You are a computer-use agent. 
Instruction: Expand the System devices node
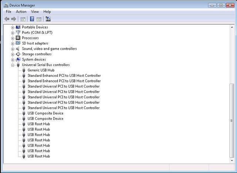point(13,60)
